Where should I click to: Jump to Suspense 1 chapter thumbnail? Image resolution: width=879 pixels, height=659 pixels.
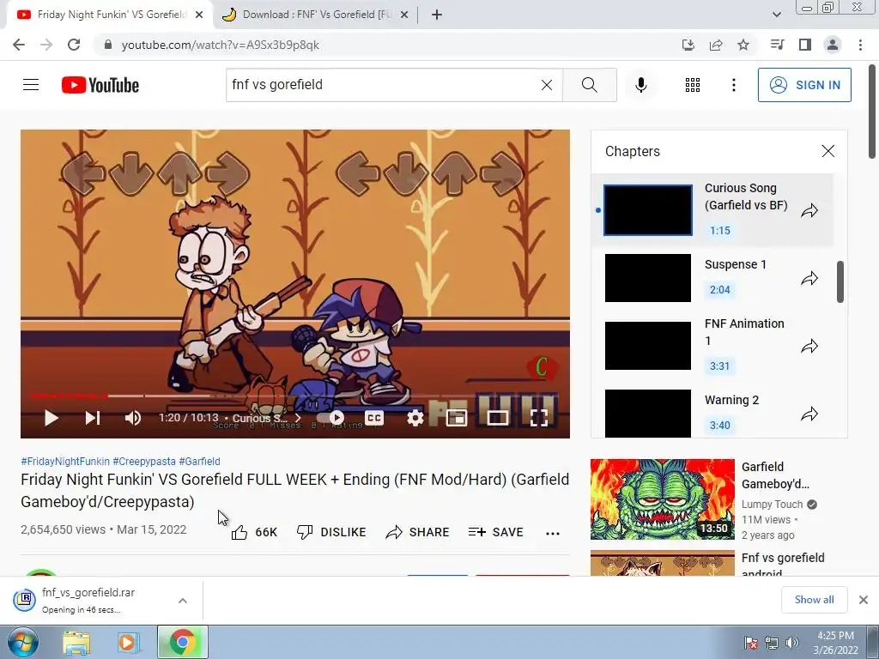click(648, 278)
